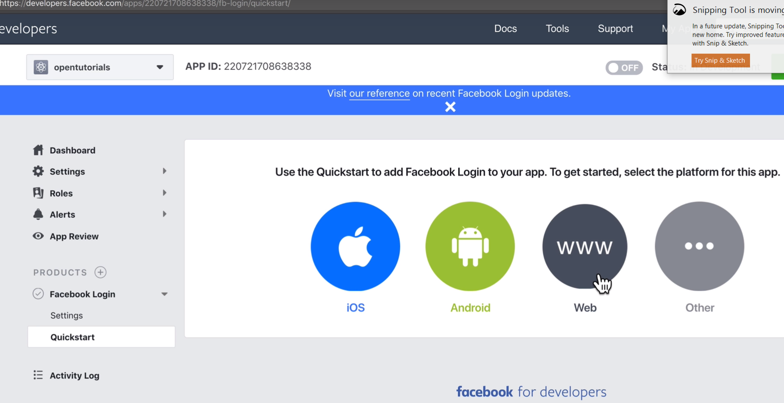Expand the Settings submenu arrow
This screenshot has width=784, height=403.
pos(164,171)
